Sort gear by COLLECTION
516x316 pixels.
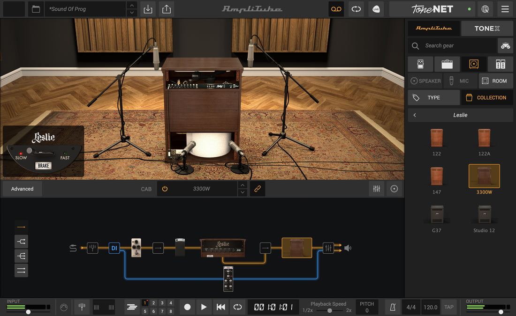point(487,97)
